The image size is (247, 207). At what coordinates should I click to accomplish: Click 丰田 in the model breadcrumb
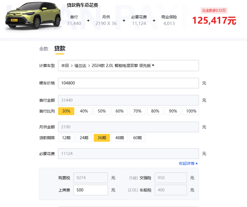click(x=65, y=66)
